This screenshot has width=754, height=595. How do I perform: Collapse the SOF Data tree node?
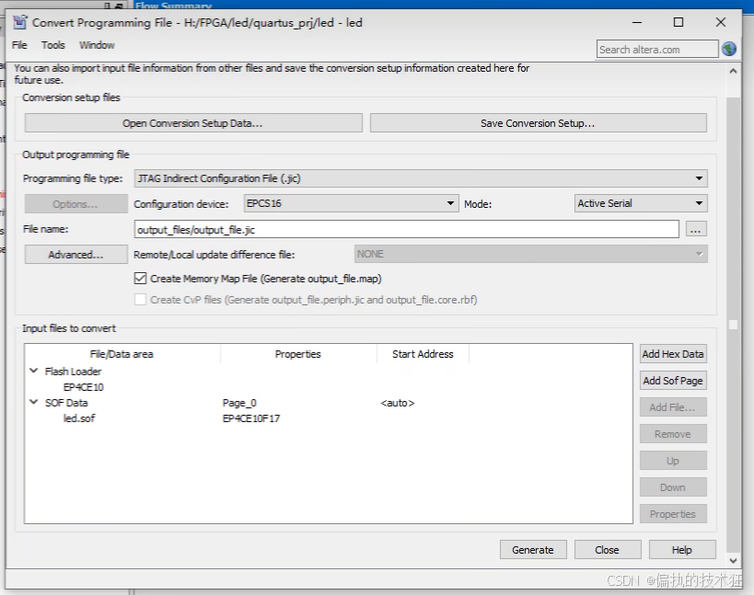click(34, 402)
